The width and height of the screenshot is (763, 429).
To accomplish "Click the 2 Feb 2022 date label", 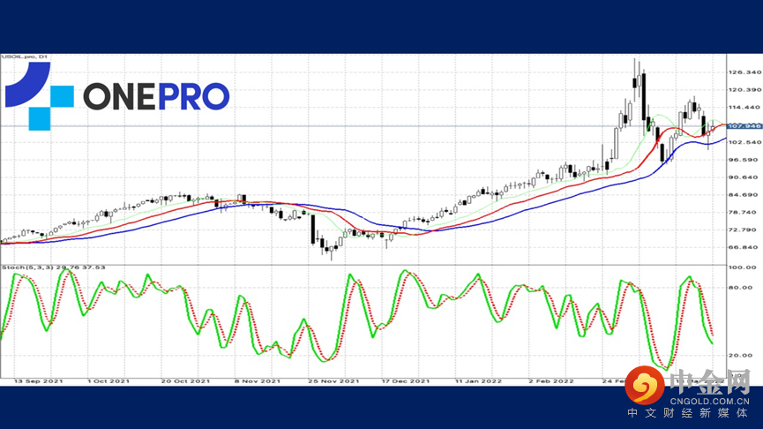I will coord(550,381).
